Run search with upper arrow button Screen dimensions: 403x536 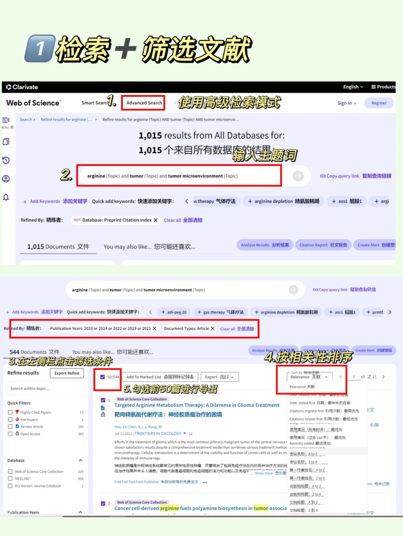pos(298,176)
